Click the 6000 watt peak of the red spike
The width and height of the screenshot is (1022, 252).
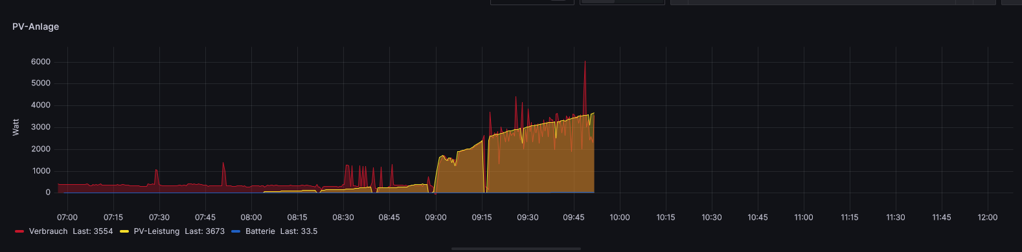pyautogui.click(x=585, y=63)
